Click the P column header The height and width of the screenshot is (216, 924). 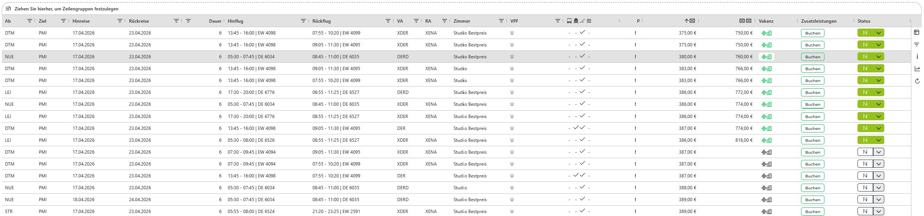(638, 21)
